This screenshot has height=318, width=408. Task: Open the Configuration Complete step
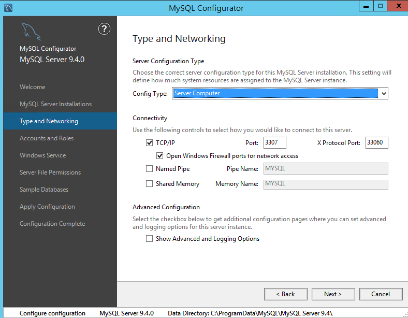tap(52, 224)
